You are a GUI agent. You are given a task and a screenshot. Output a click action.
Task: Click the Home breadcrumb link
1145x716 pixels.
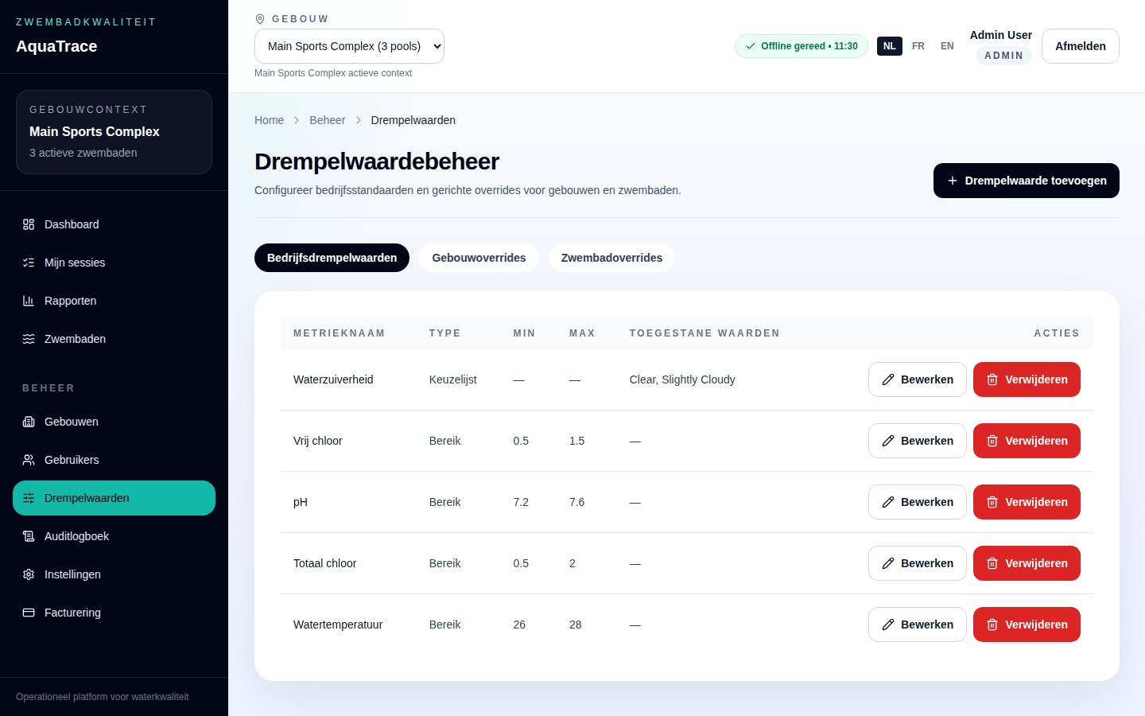269,120
